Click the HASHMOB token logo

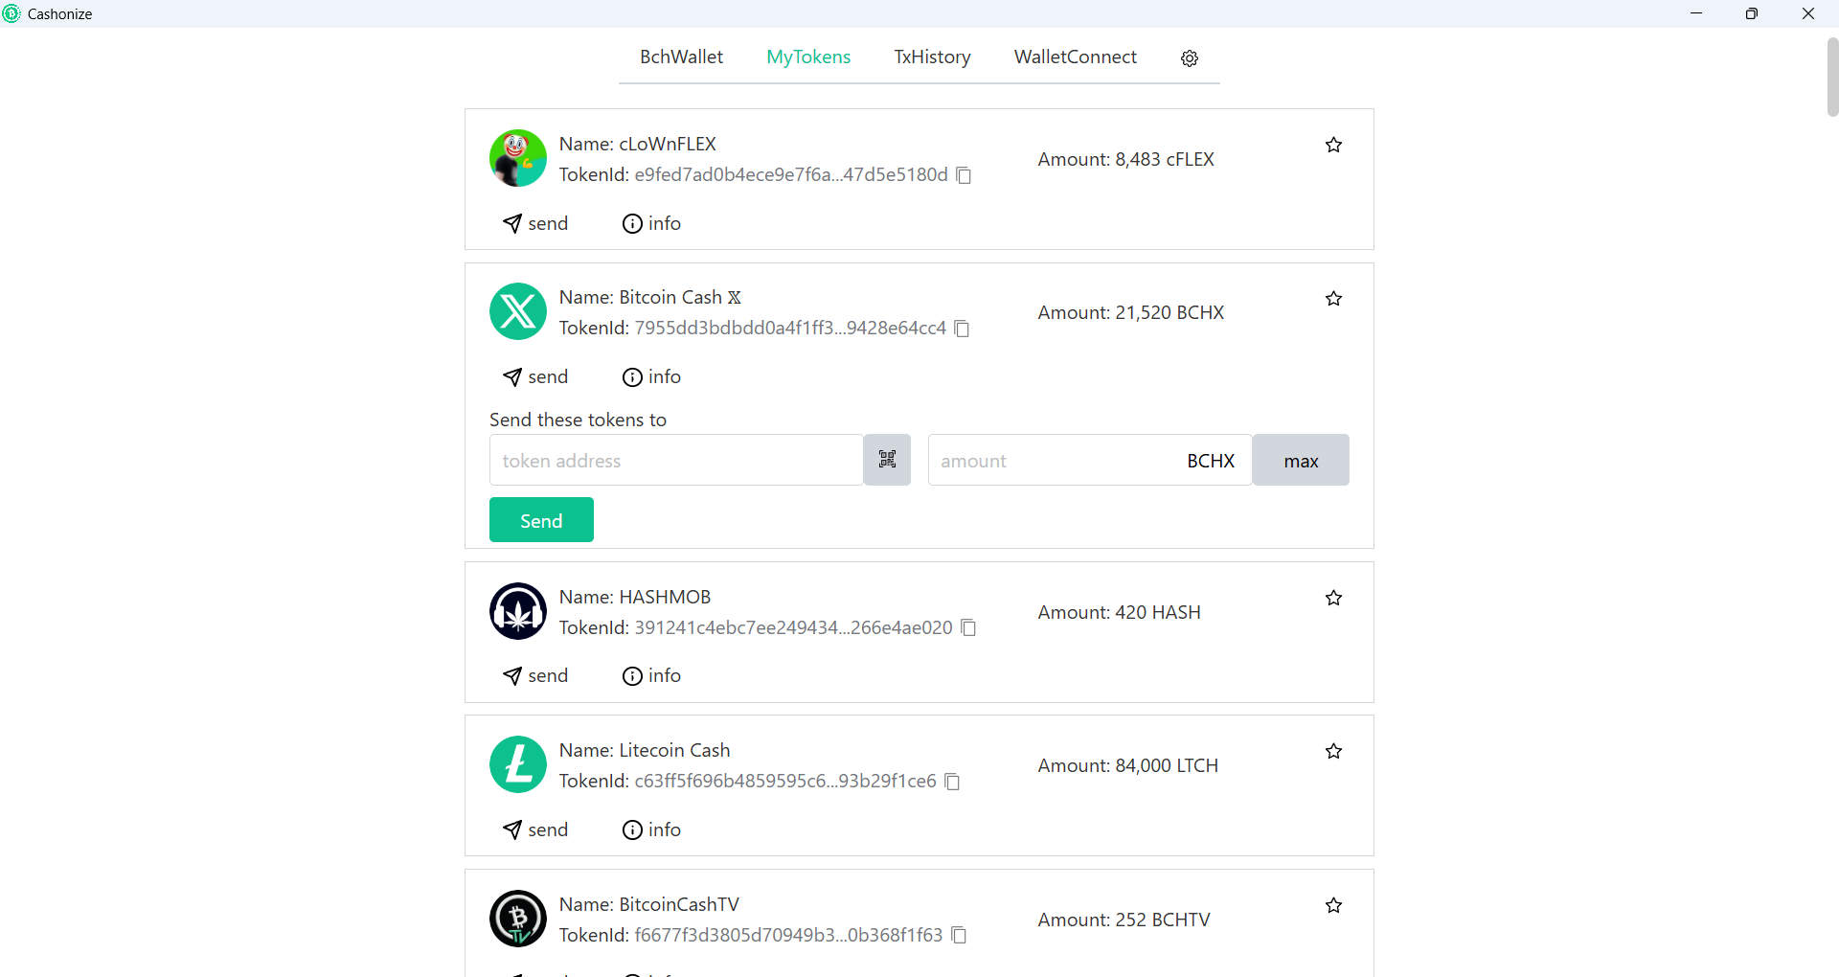coord(518,611)
